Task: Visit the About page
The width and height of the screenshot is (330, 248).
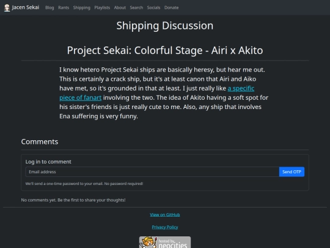Action: [120, 7]
